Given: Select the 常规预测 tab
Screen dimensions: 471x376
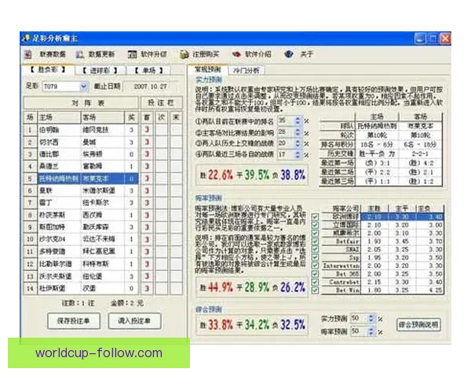Looking at the screenshot, I should 207,70.
